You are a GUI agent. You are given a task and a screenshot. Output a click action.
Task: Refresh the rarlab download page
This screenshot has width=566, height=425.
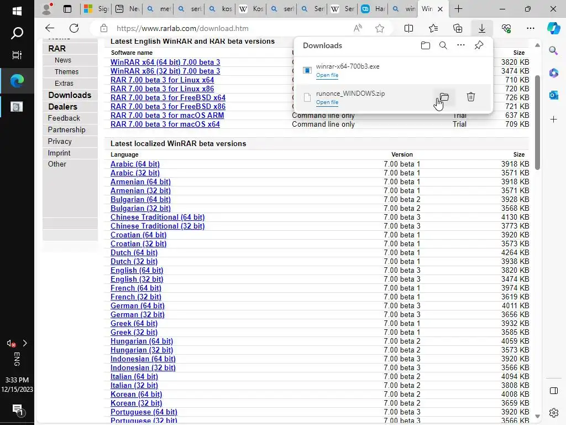(74, 28)
